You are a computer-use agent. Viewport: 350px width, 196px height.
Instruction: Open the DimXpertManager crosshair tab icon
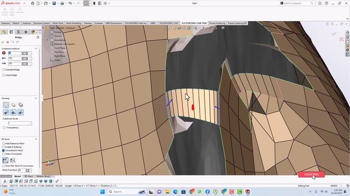click(x=26, y=32)
